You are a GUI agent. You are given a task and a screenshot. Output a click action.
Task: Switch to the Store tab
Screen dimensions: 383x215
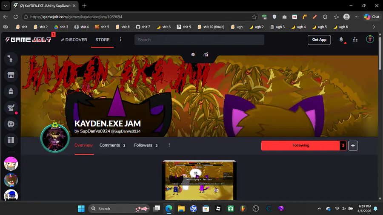click(x=102, y=40)
